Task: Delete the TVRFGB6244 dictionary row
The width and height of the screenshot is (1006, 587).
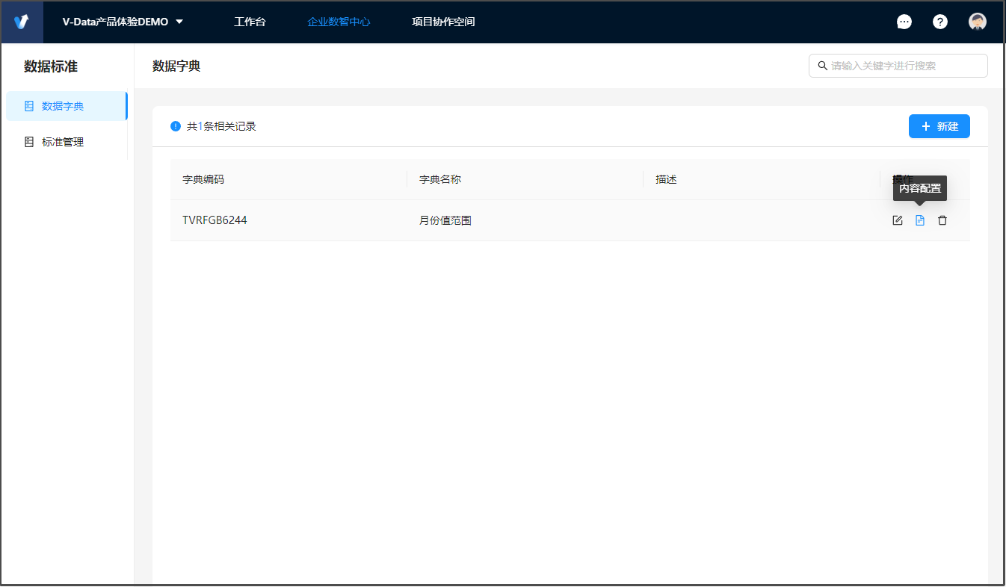Action: tap(942, 220)
